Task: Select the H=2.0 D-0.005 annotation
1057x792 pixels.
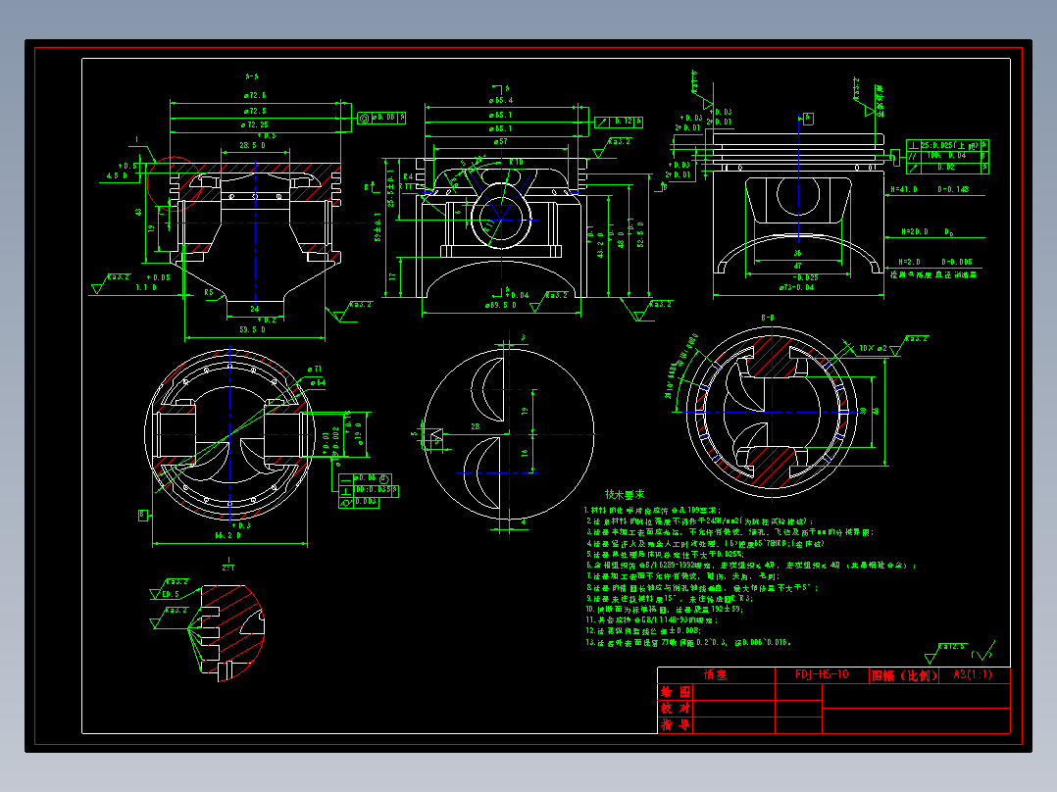Action: coord(935,262)
